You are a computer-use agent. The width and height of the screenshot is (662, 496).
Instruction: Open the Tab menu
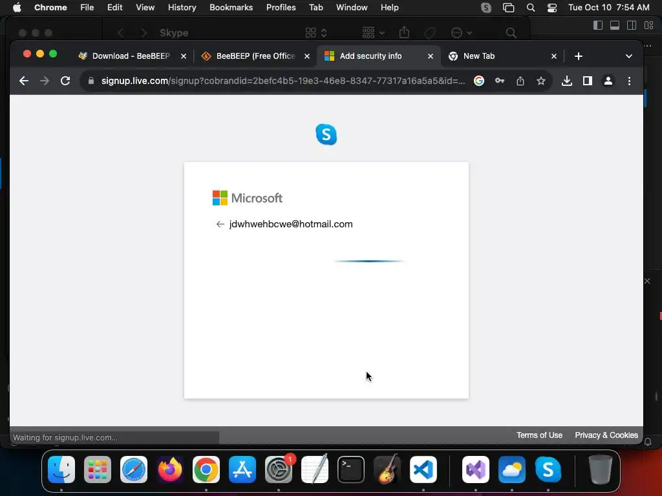tap(315, 8)
